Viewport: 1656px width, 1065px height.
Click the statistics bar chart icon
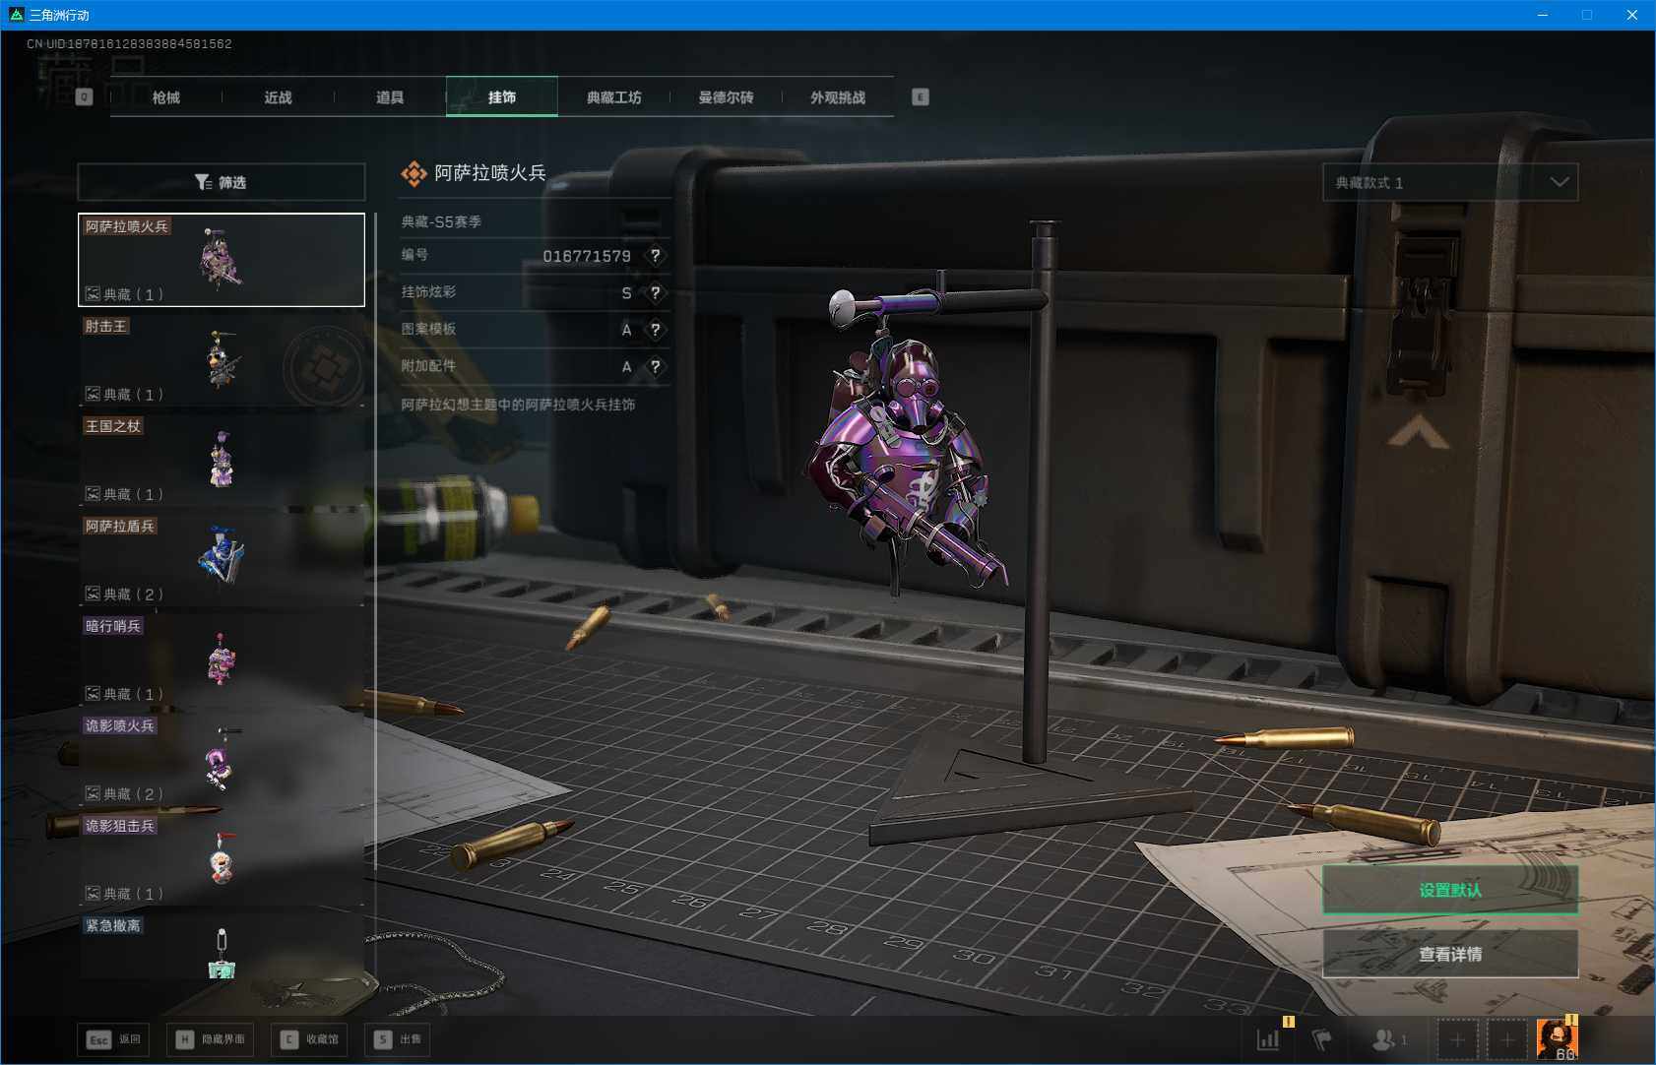1269,1038
